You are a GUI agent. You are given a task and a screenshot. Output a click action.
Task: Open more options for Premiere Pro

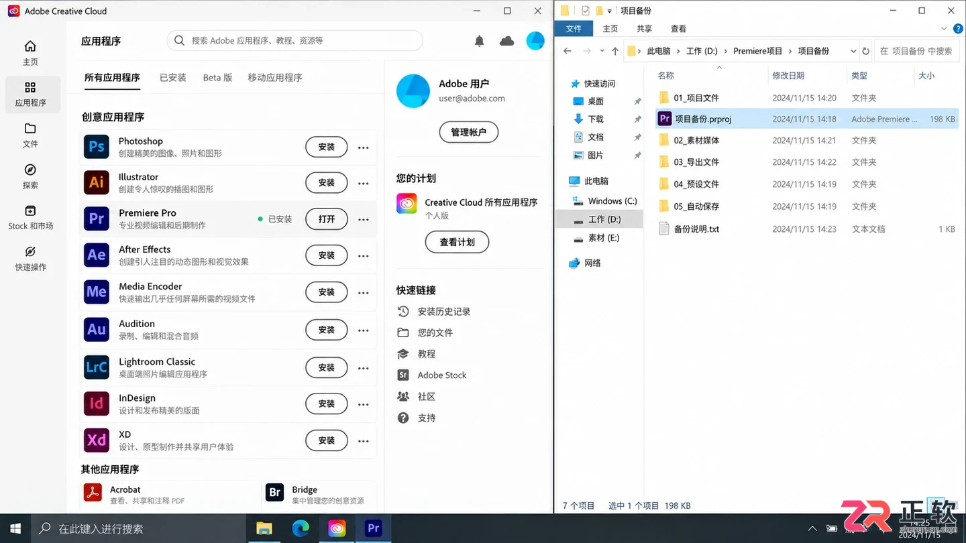364,219
